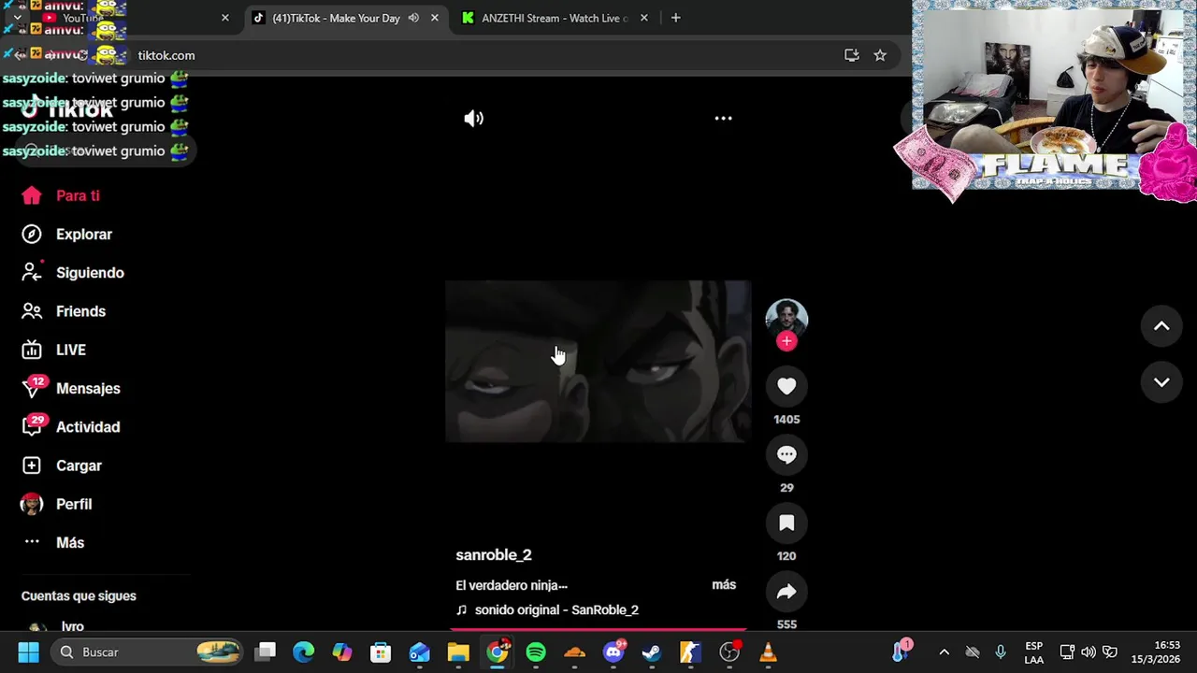Close the ANZETHI Stream tab
1197x673 pixels.
tap(643, 18)
